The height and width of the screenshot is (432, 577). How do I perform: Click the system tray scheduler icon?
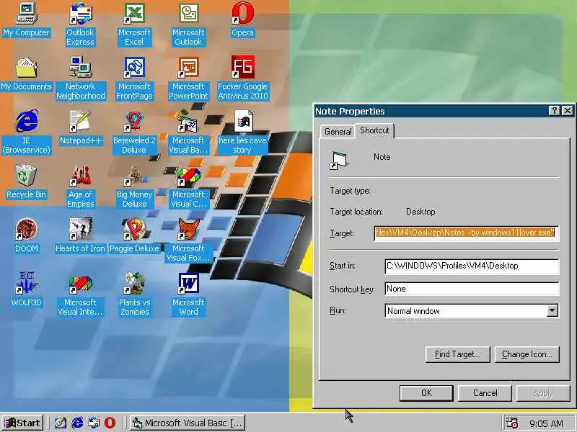click(511, 423)
